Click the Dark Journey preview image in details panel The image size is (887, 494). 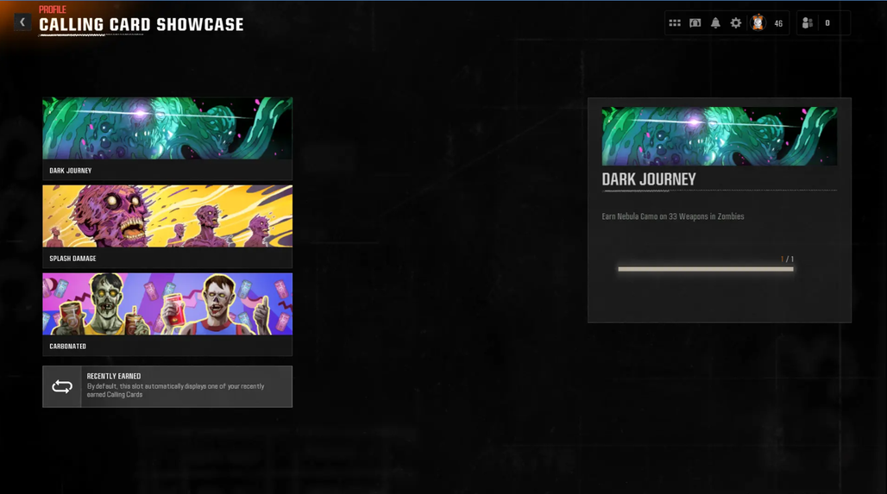click(720, 136)
